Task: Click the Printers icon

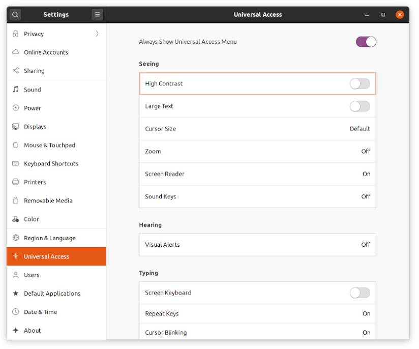Action: coord(16,182)
